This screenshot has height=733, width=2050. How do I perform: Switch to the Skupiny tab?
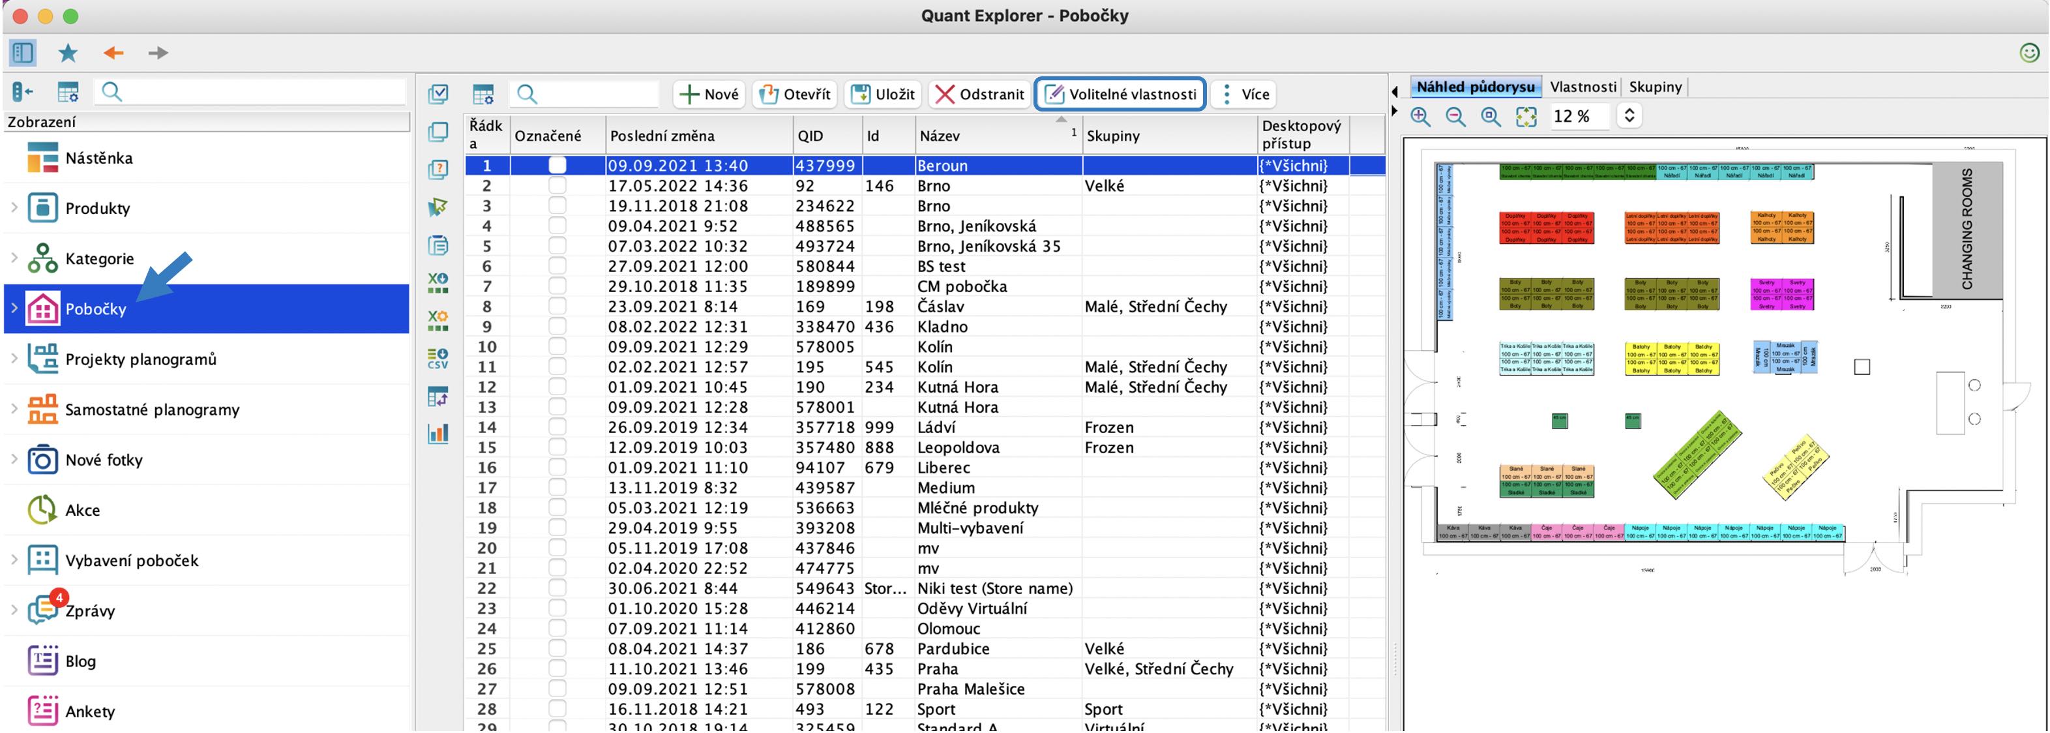tap(1656, 87)
